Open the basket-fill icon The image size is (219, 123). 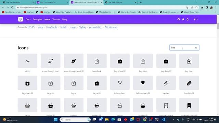tap(51, 105)
